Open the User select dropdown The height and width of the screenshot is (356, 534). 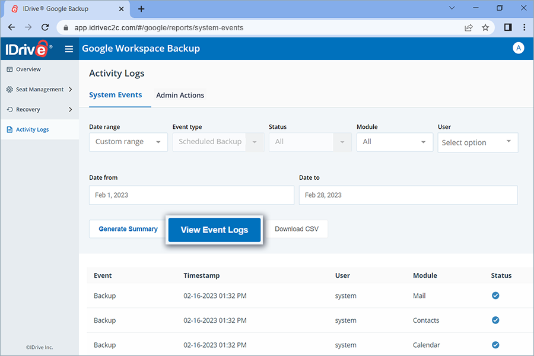[478, 142]
